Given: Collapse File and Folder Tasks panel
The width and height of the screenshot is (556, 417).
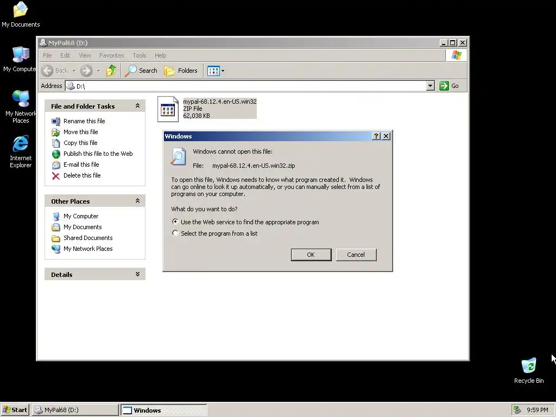Looking at the screenshot, I should click(x=137, y=106).
